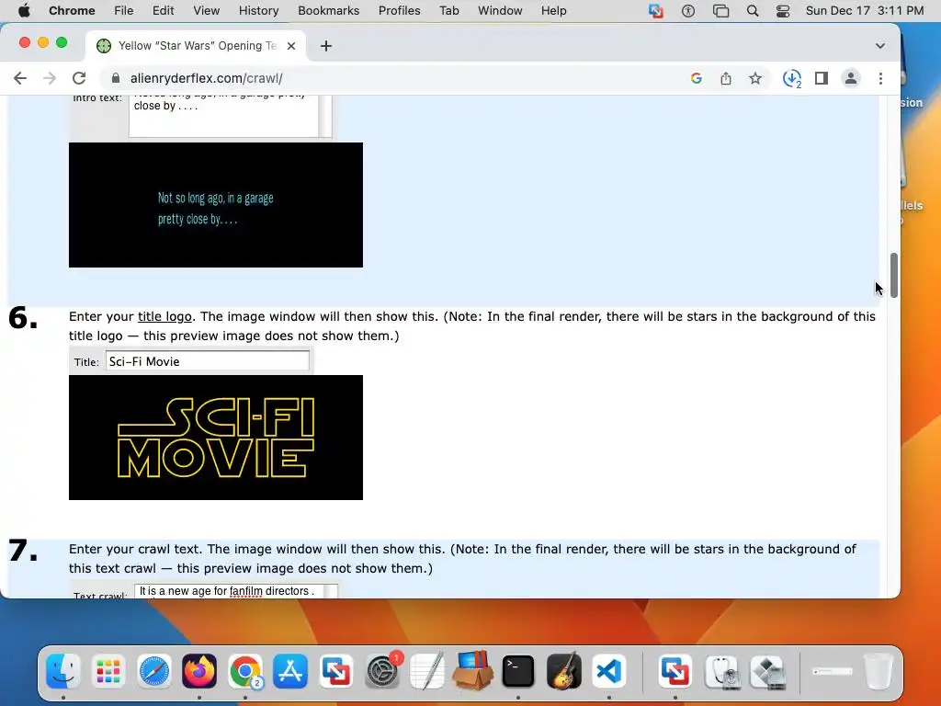Image resolution: width=941 pixels, height=706 pixels.
Task: Share this page using share icon
Action: coord(726,78)
